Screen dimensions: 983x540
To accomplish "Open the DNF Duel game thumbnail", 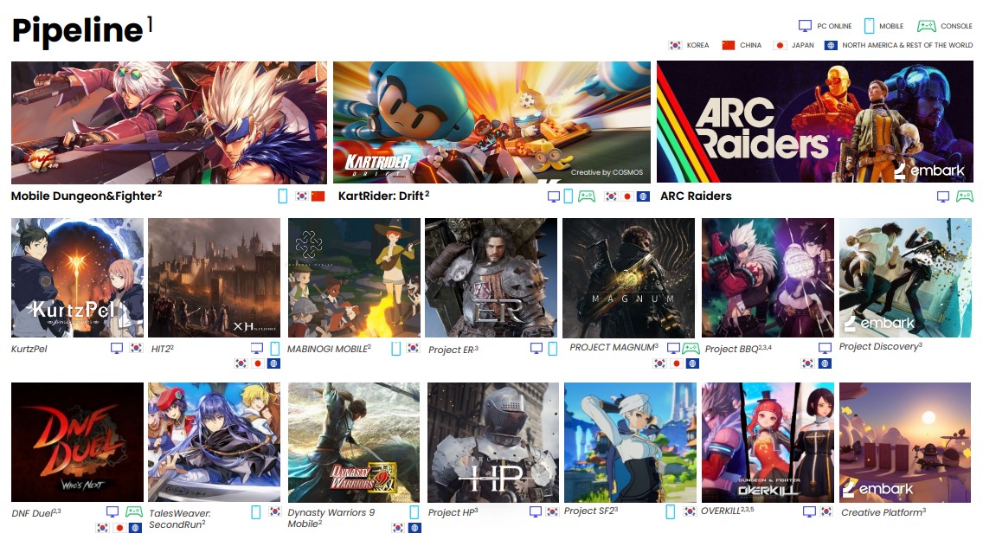I will tap(77, 442).
